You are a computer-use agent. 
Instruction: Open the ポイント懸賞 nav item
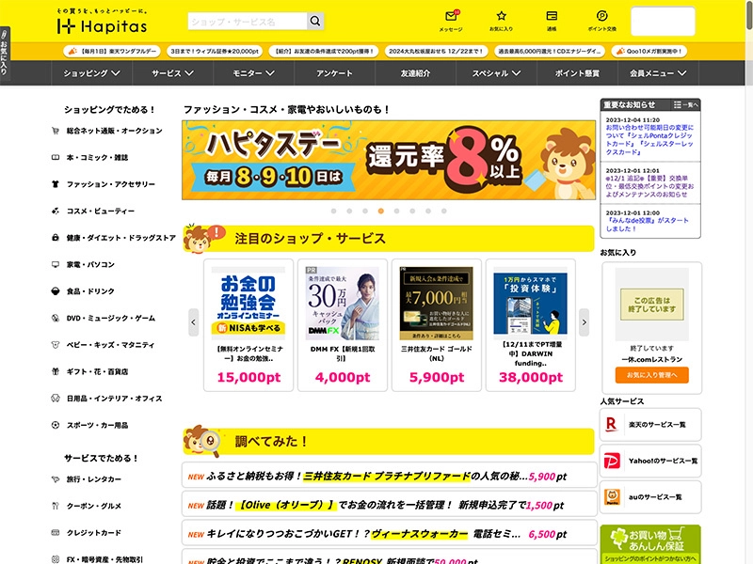click(x=577, y=73)
